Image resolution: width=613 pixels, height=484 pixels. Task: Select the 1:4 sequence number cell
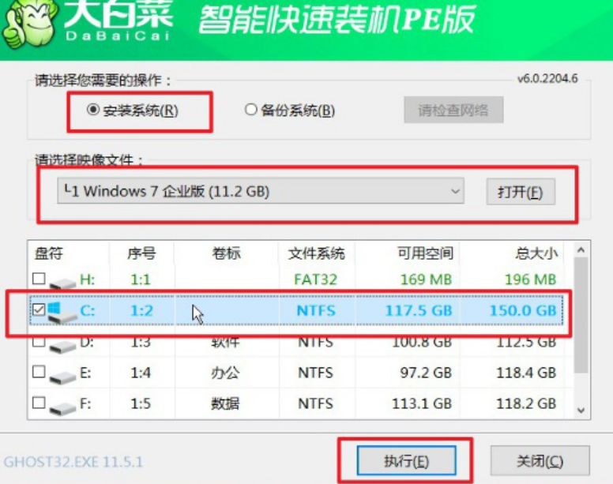point(141,373)
